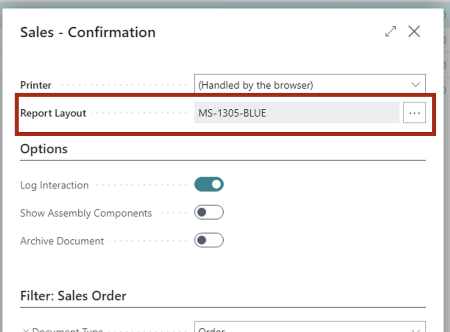The image size is (450, 332).
Task: Expand the dialog to full screen
Action: click(390, 32)
